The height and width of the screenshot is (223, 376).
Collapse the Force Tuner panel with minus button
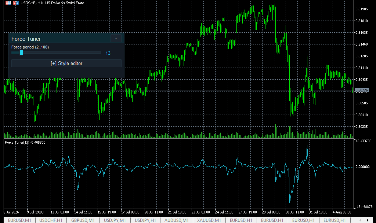(x=116, y=39)
